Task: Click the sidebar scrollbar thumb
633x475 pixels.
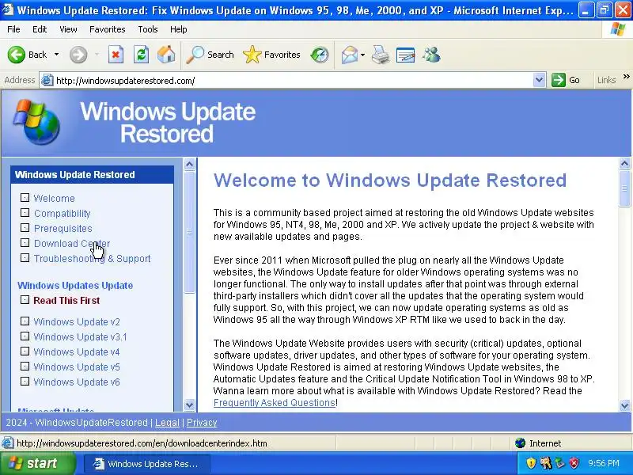Action: point(189,232)
